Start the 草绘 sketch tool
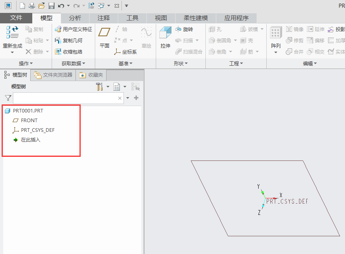 pyautogui.click(x=146, y=37)
